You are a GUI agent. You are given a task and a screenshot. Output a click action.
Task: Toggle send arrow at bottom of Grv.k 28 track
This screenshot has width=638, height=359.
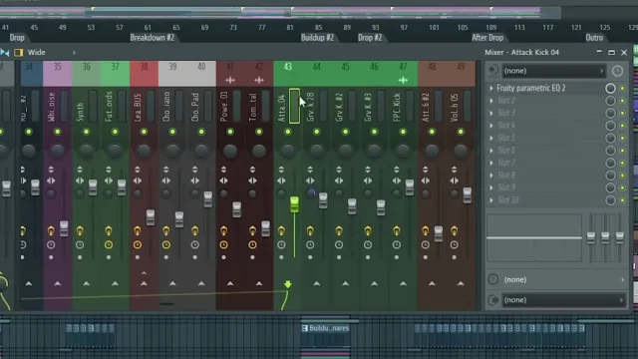[317, 283]
